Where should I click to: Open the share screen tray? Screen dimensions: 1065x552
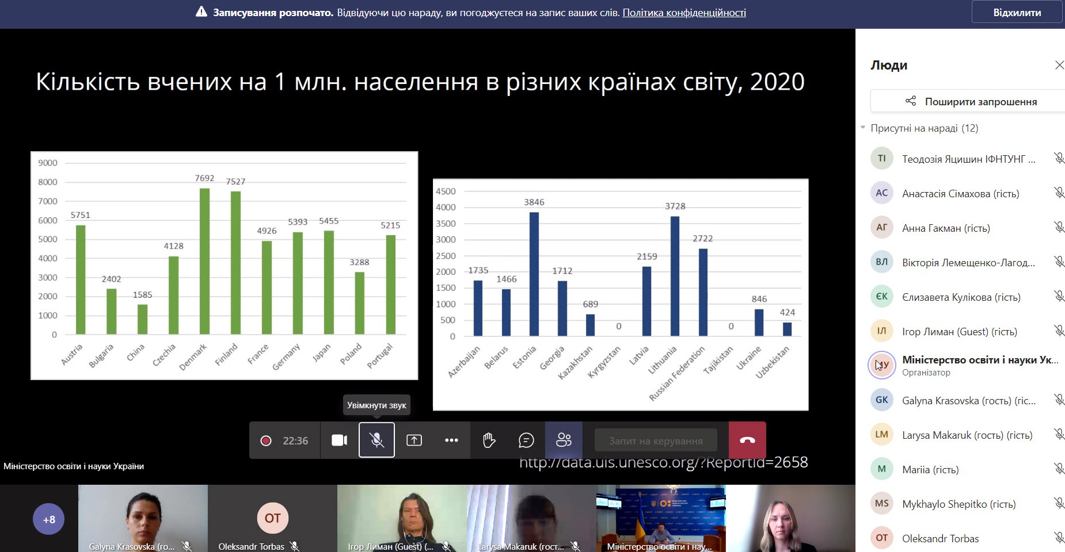(414, 440)
